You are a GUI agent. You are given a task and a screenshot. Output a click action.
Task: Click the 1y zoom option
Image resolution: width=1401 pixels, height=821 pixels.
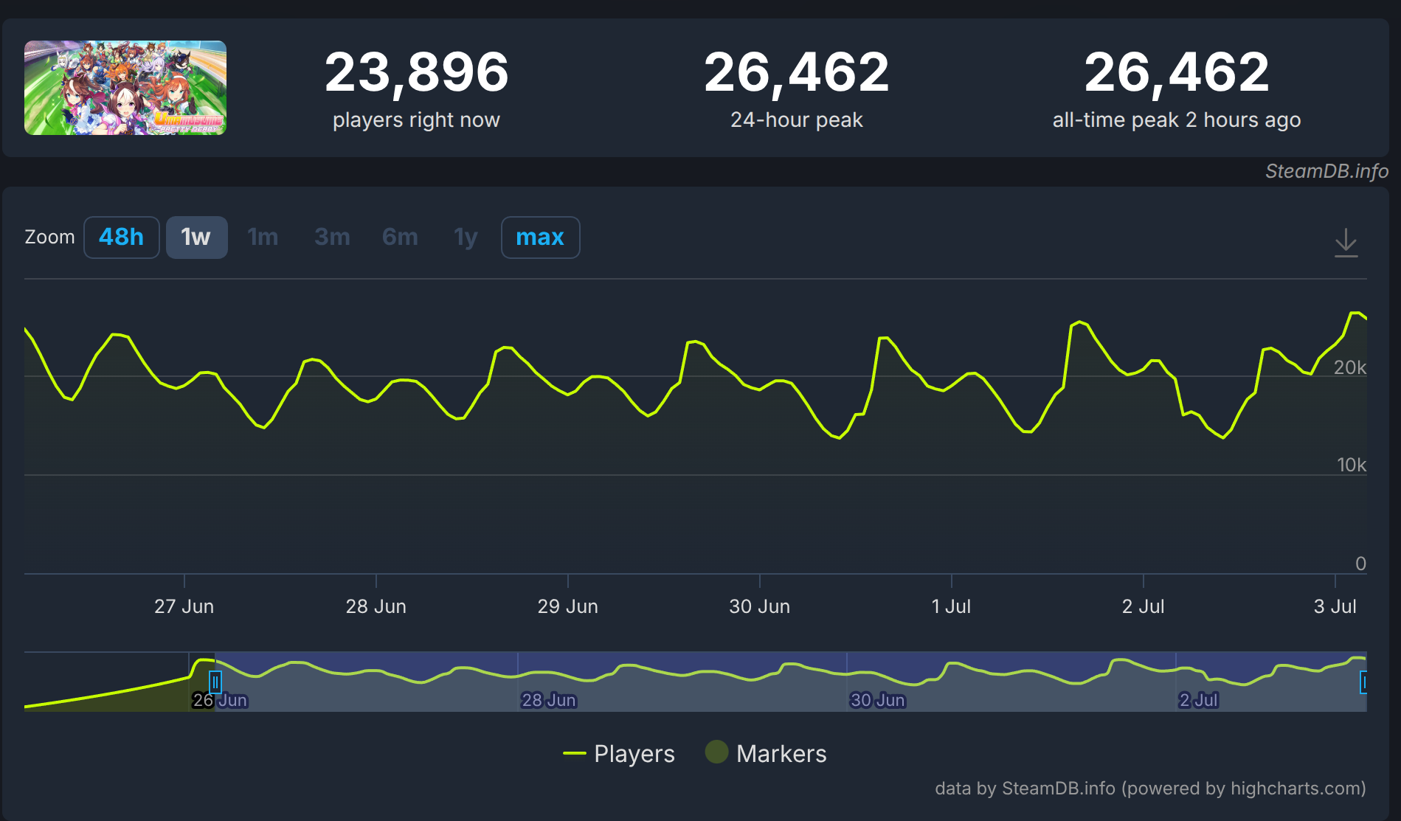click(466, 238)
